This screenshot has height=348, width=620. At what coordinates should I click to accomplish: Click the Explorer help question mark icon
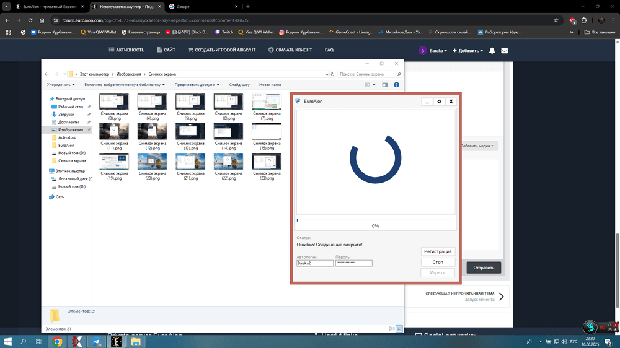coord(397,85)
